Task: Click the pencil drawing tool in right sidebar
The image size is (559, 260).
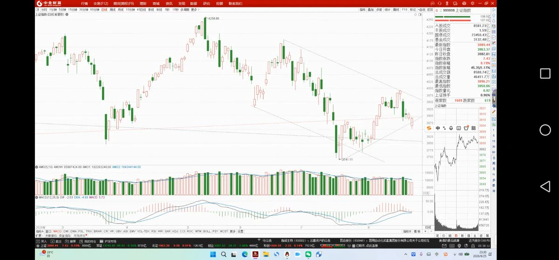Action: [x=494, y=113]
